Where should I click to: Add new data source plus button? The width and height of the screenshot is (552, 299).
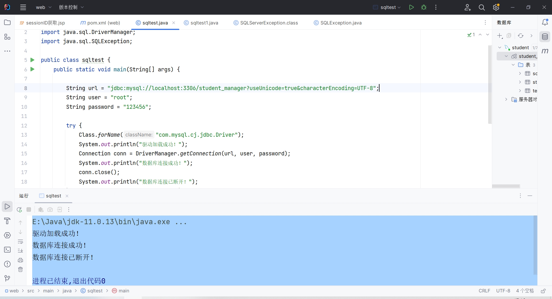tap(500, 36)
